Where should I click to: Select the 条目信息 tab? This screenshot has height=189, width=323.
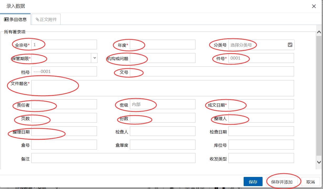[x=16, y=20]
